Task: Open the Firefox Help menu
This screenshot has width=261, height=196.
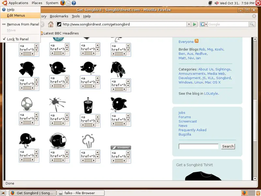Action: click(x=87, y=16)
